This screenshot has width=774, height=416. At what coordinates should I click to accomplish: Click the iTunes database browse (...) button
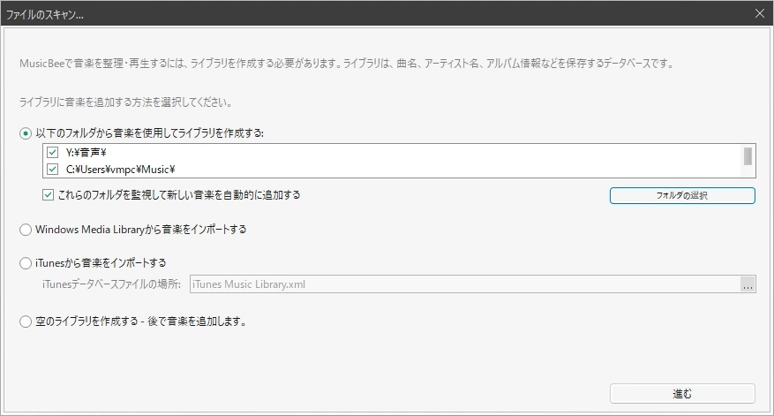tap(748, 284)
